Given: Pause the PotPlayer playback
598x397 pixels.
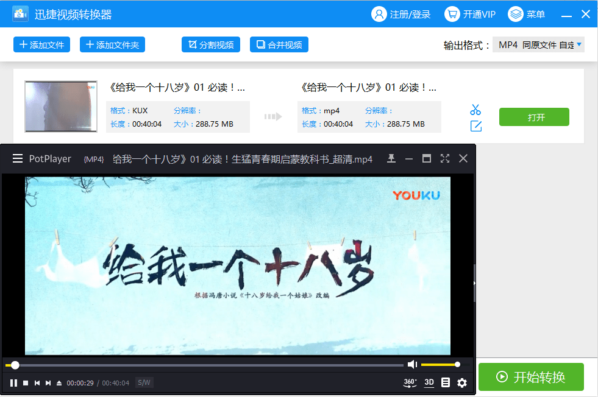Looking at the screenshot, I should tap(13, 383).
